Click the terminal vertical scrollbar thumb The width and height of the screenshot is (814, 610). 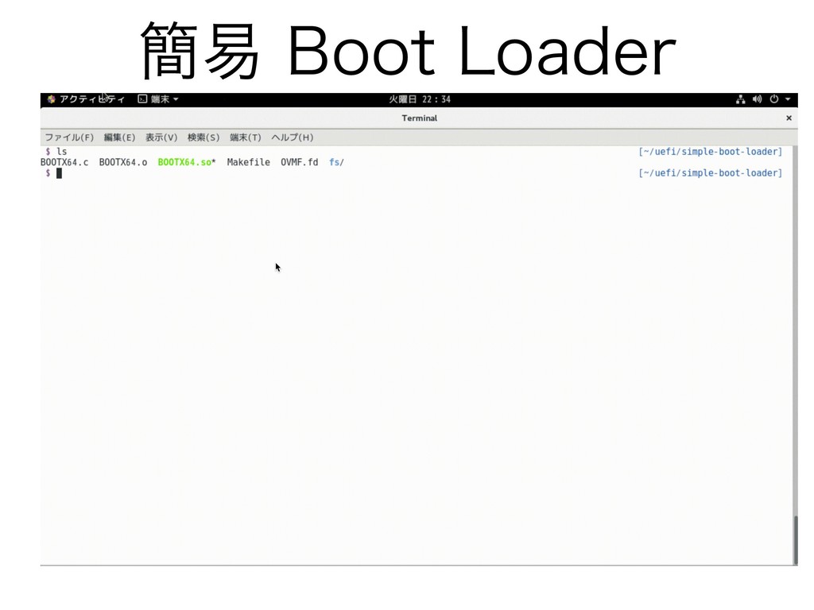tap(795, 539)
